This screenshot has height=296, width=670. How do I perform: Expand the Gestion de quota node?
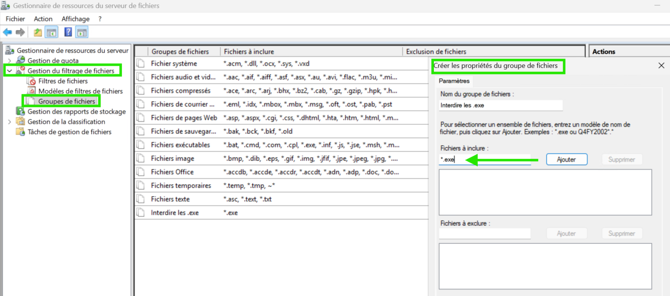point(10,61)
